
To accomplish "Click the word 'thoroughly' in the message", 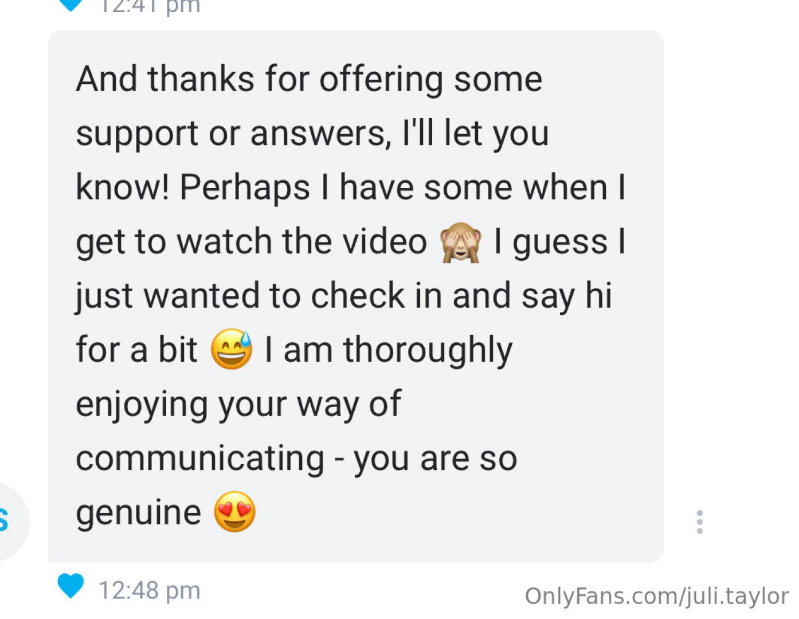I will tap(428, 350).
